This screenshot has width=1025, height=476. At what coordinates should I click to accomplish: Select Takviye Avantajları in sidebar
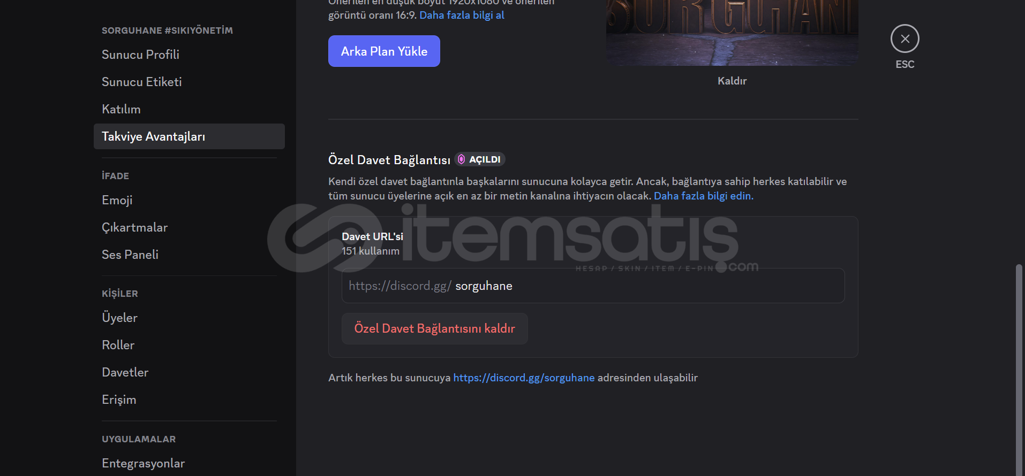[x=189, y=136]
